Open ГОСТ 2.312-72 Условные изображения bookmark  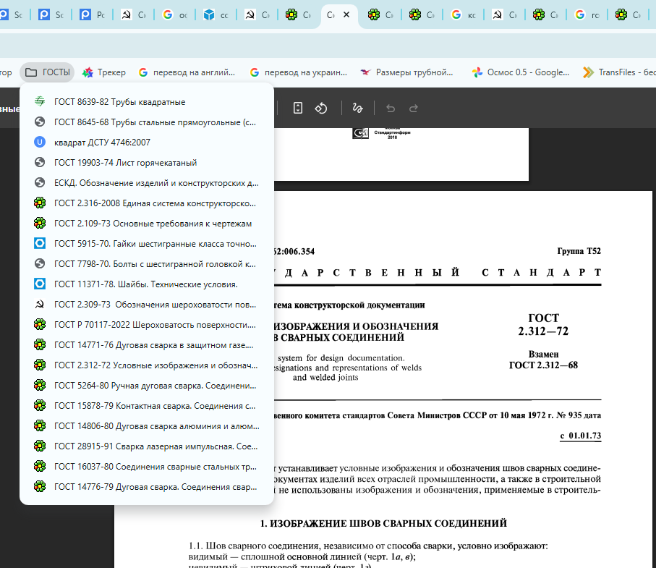click(147, 365)
